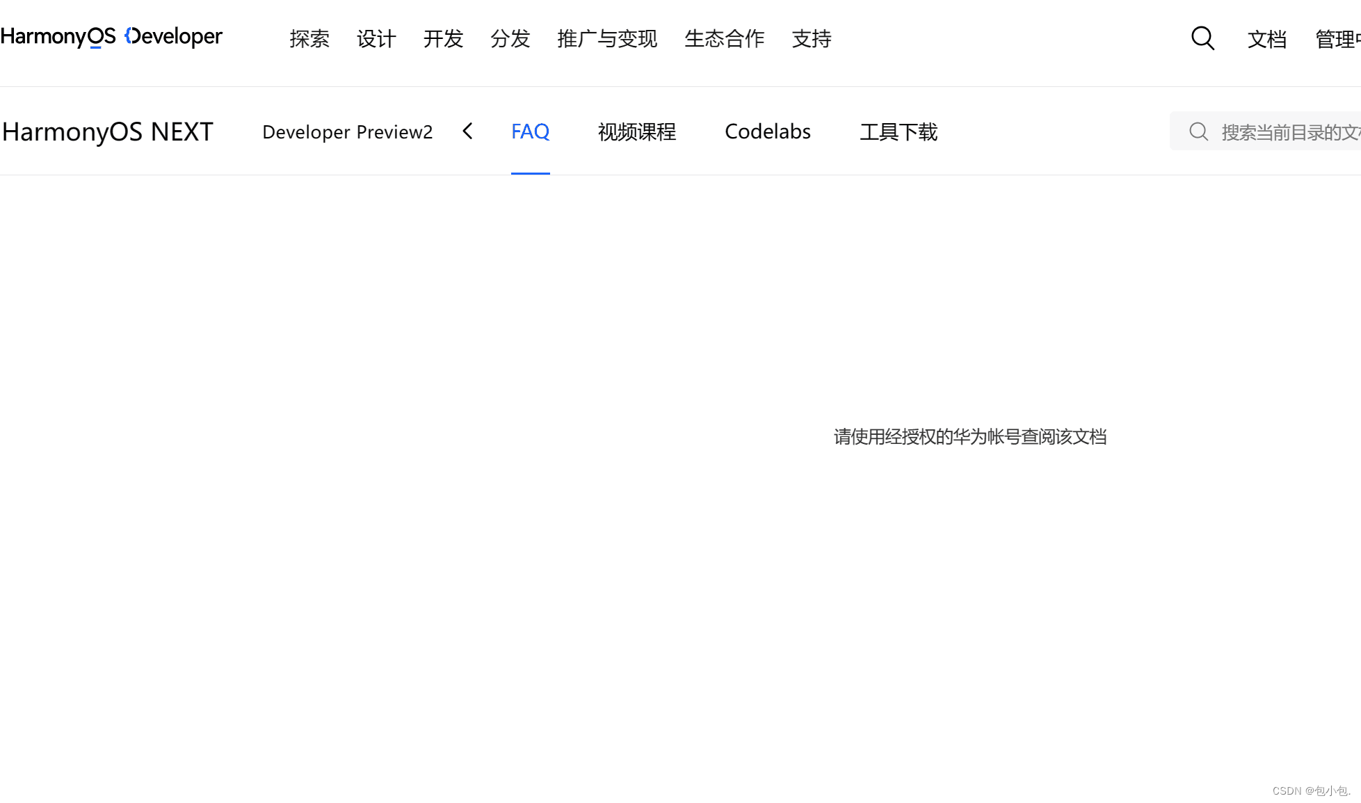Click the HarmonyOS Developer logo

[111, 36]
